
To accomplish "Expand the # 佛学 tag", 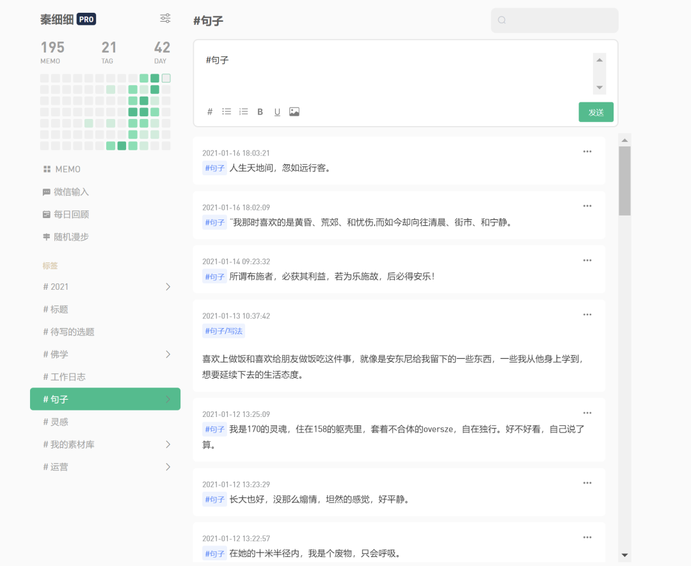I will tap(168, 354).
